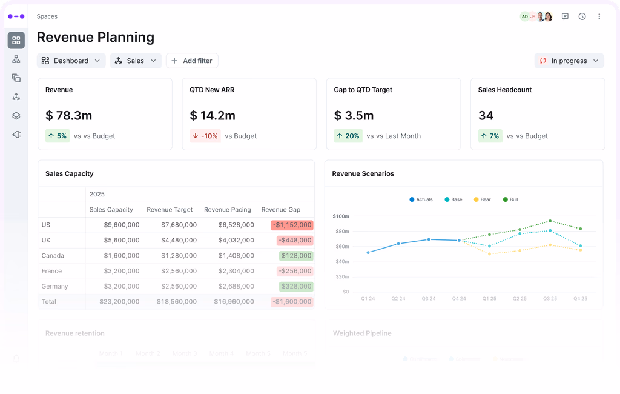Select the France row label
This screenshot has width=620, height=394.
click(x=51, y=271)
